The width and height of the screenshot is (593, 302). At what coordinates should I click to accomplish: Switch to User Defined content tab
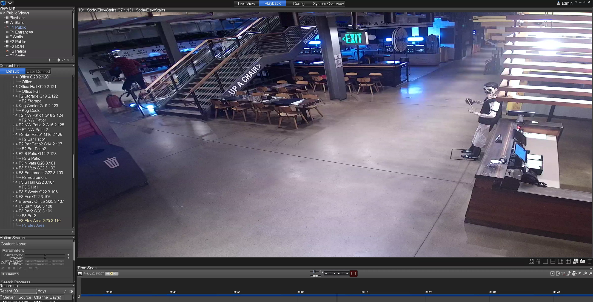[38, 71]
